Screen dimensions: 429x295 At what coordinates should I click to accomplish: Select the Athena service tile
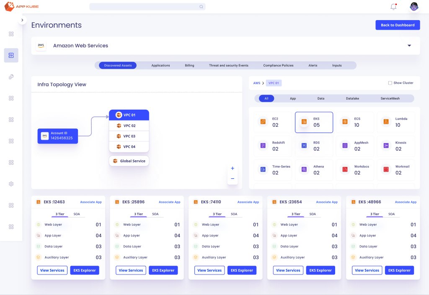[x=314, y=170]
